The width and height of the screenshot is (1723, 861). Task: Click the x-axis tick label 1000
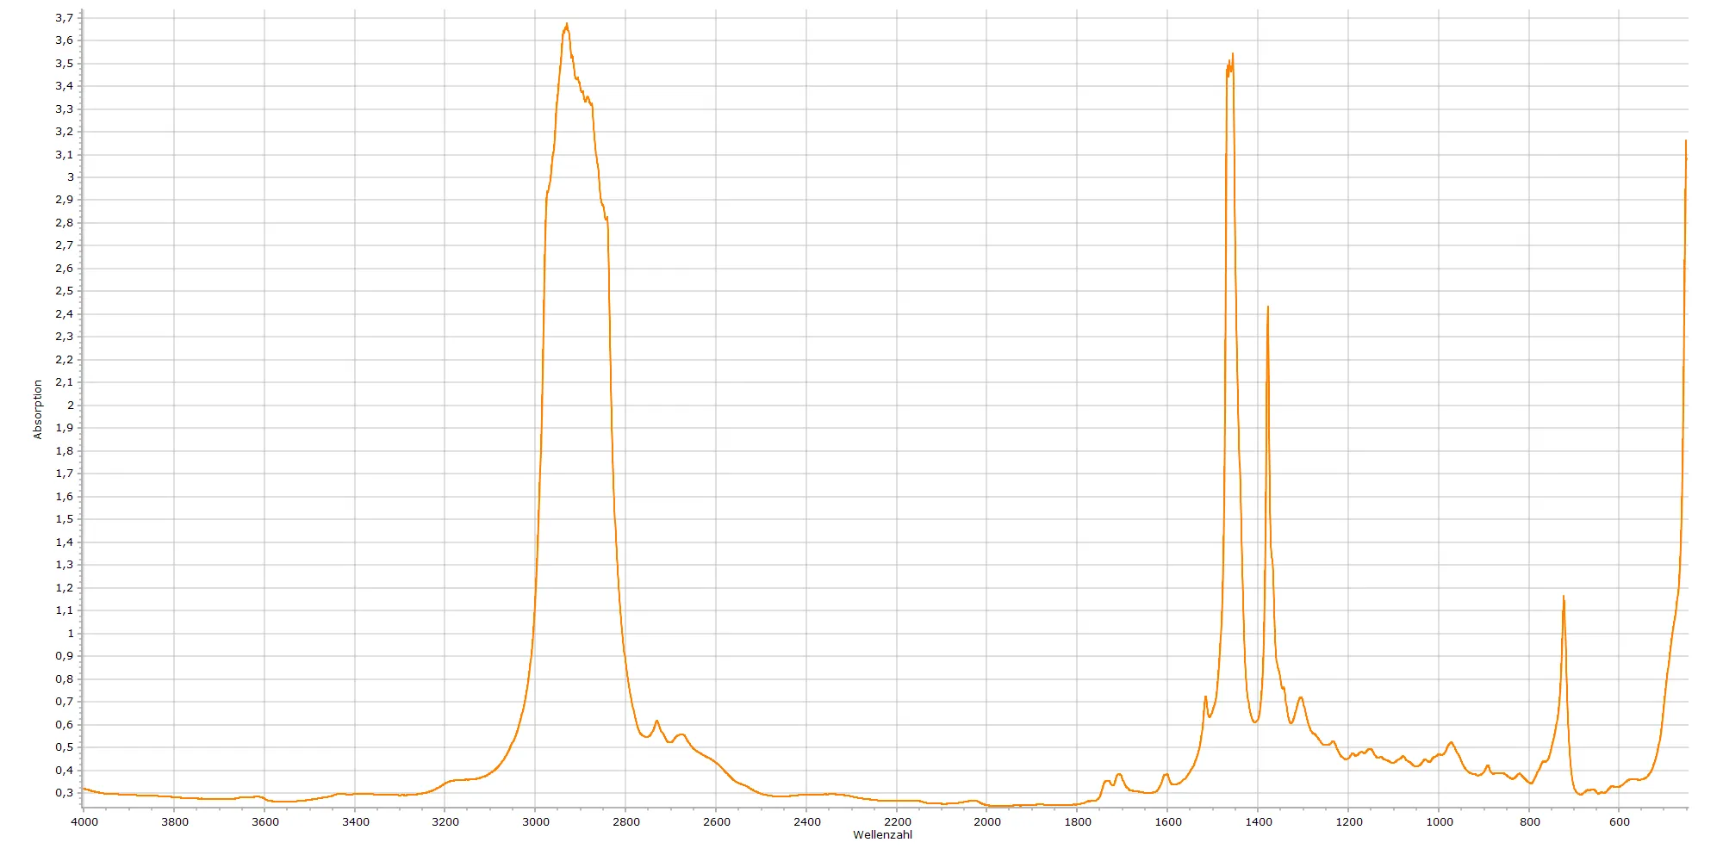[x=1439, y=821]
